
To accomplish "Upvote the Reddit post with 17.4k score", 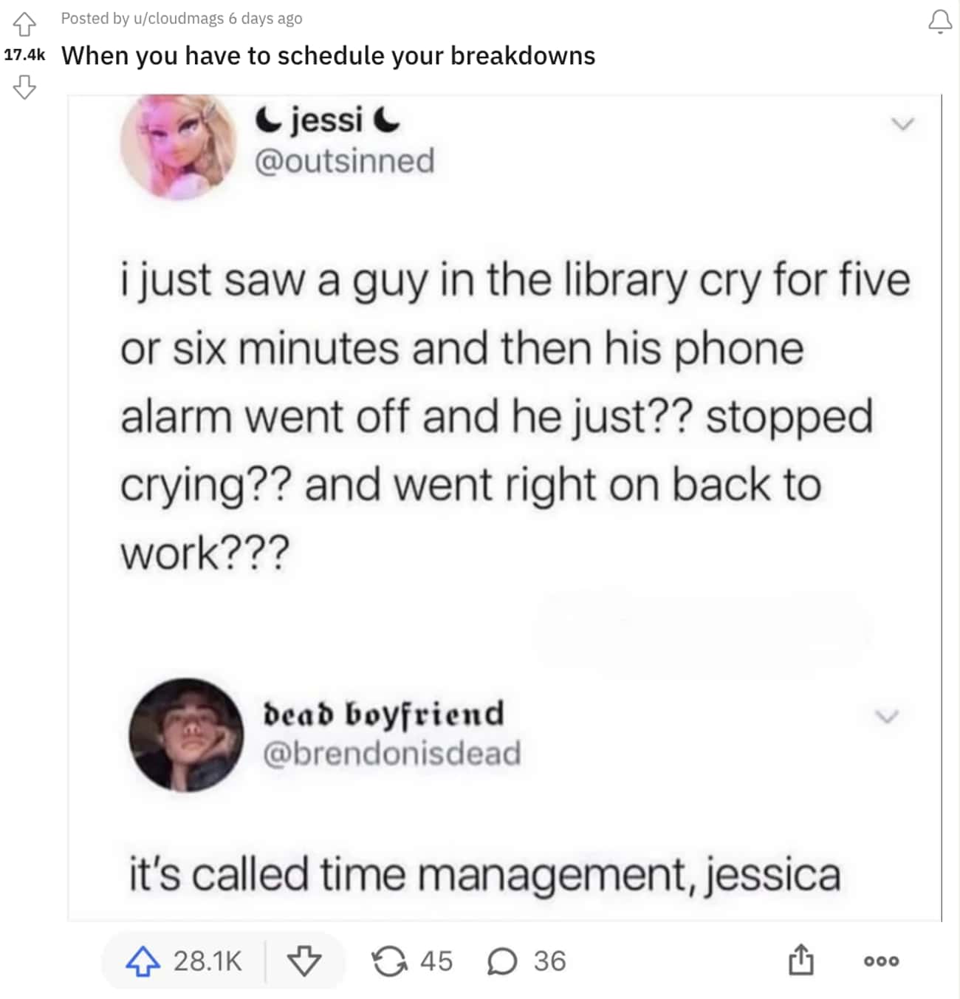I will tap(24, 24).
